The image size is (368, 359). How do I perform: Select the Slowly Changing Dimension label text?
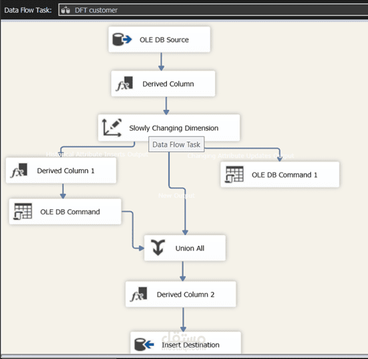click(174, 128)
